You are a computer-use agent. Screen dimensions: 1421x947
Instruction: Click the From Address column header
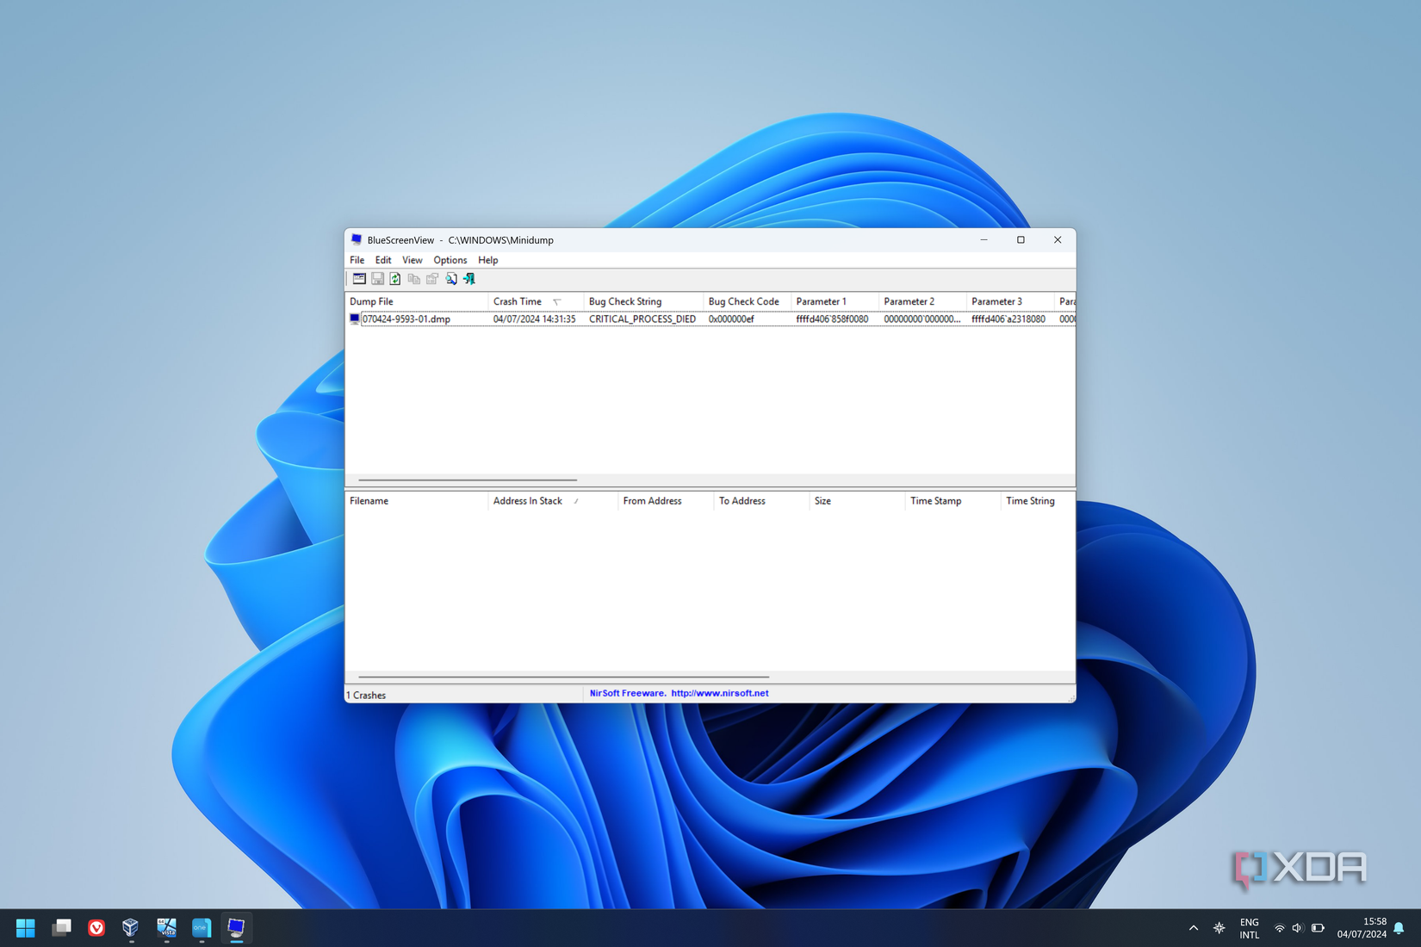pyautogui.click(x=666, y=501)
